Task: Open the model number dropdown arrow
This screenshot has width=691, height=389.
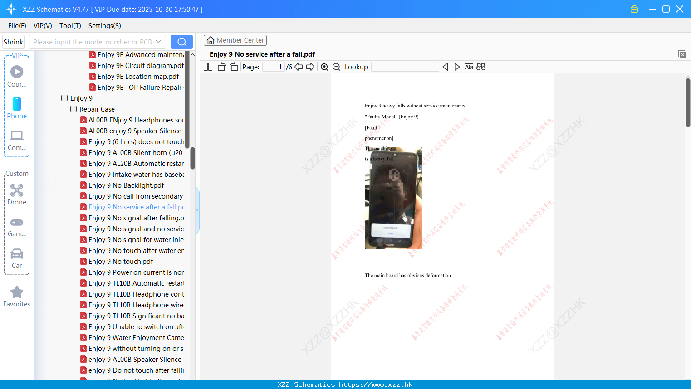Action: click(x=158, y=42)
